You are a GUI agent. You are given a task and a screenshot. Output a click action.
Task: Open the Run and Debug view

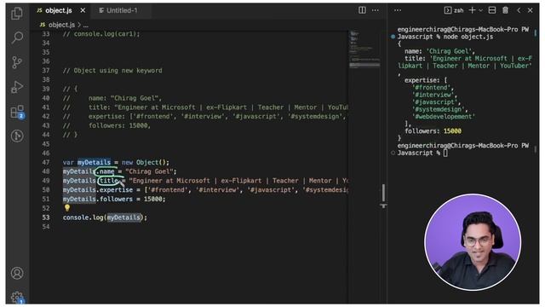pyautogui.click(x=17, y=87)
